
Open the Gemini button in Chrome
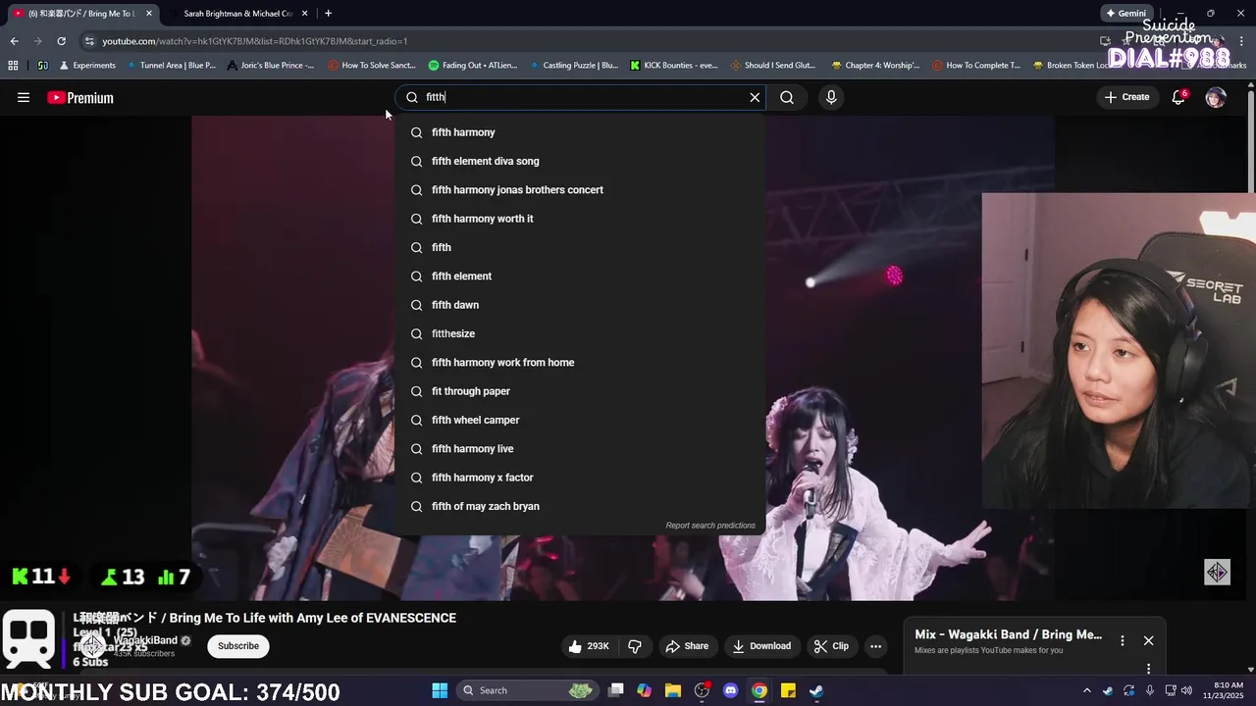pos(1125,14)
